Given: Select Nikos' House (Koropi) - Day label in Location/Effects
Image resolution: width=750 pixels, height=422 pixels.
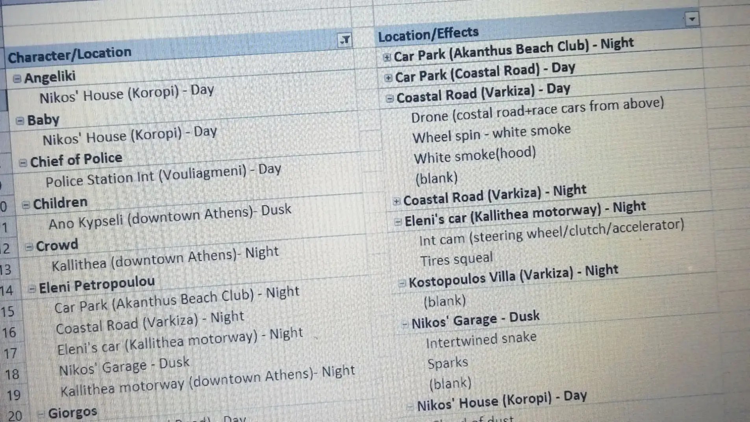Looking at the screenshot, I should [x=502, y=401].
